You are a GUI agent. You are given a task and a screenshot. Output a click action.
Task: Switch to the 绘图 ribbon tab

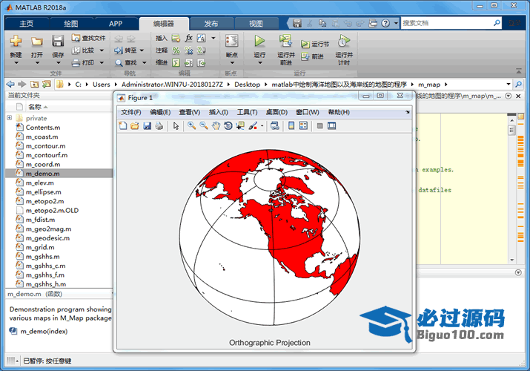tap(71, 24)
